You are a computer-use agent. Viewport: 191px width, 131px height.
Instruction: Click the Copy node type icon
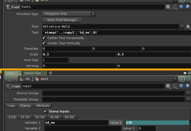8,86
